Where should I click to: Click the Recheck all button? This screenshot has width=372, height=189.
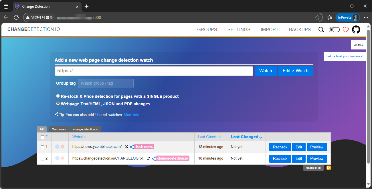(x=313, y=168)
